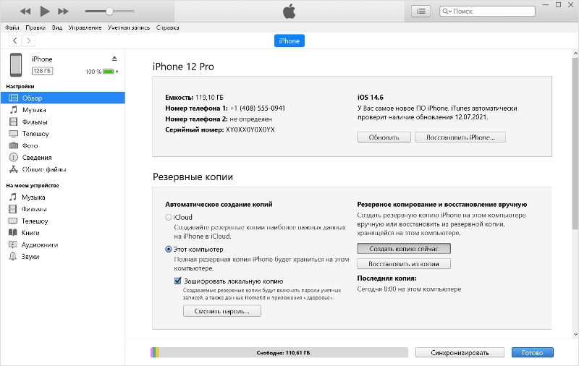579x366 pixels.
Task: Click Сегодня 8:00 last backup text
Action: (x=409, y=289)
